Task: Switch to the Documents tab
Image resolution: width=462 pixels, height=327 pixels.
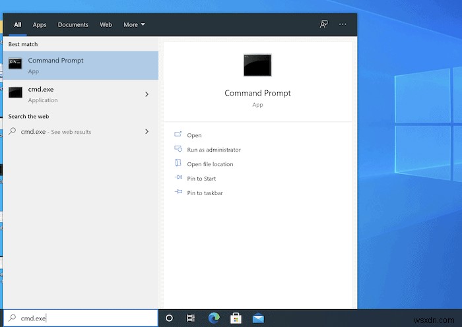Action: tap(73, 25)
